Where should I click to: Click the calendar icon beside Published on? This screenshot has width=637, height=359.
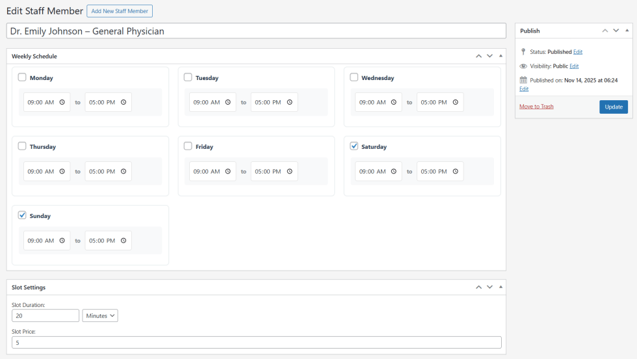523,80
